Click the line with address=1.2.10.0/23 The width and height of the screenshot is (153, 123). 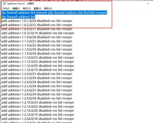[x=38, y=103]
